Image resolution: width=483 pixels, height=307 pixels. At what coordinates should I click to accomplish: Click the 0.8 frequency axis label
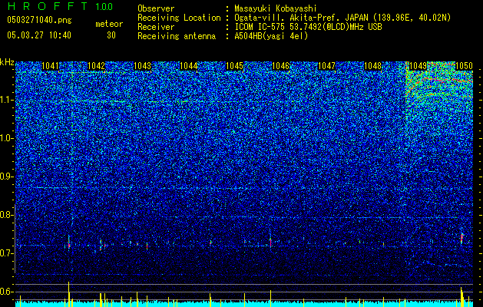click(x=6, y=215)
